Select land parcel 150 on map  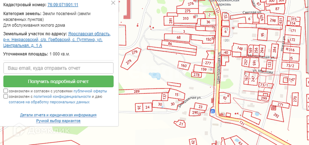click(208, 39)
